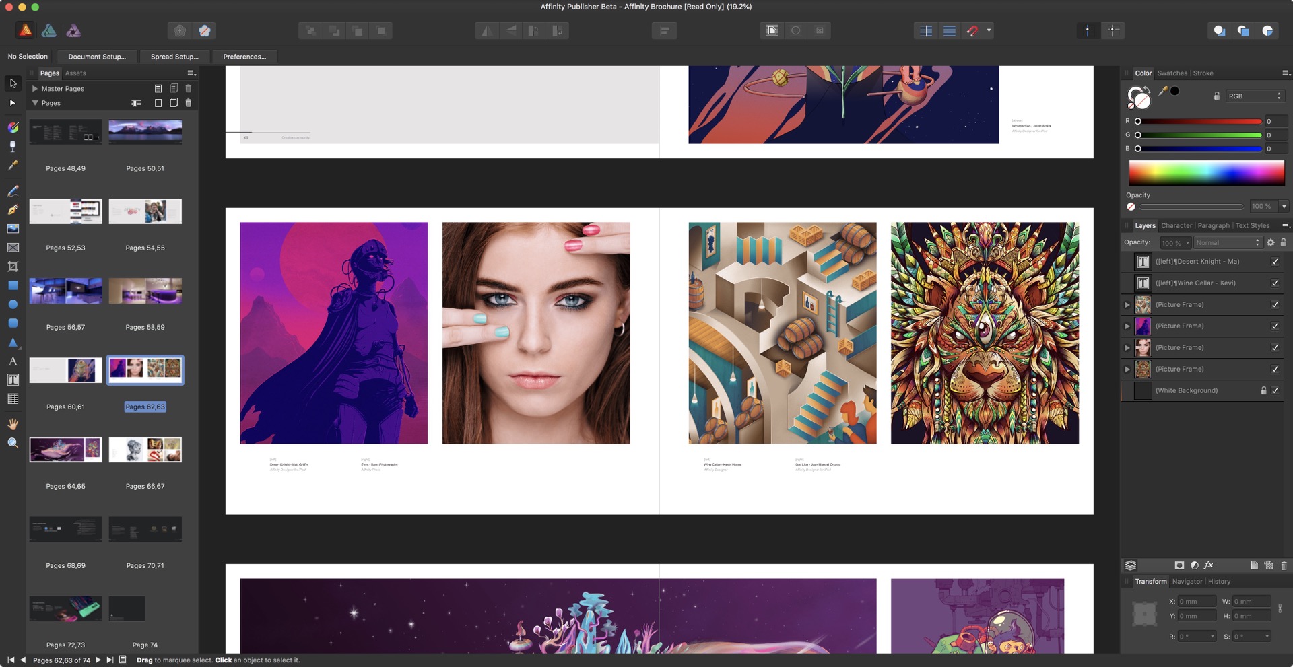Expand the Master Pages section
Viewport: 1293px width, 667px height.
[x=35, y=88]
